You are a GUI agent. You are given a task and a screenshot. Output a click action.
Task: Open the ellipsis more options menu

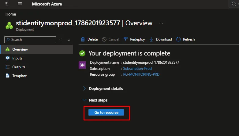161,23
